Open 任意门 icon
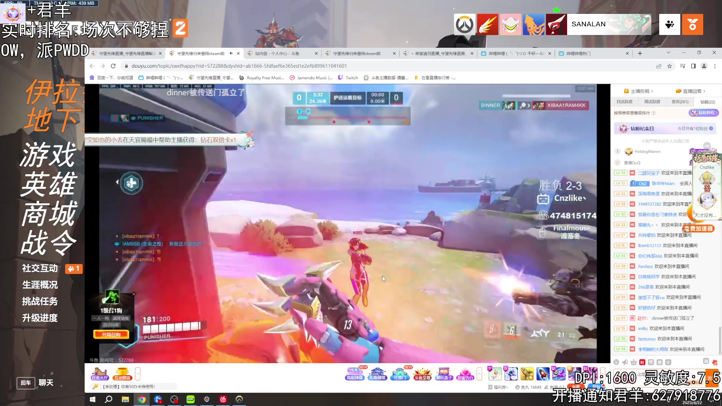Screen dimensions: 722x406 (x=399, y=374)
